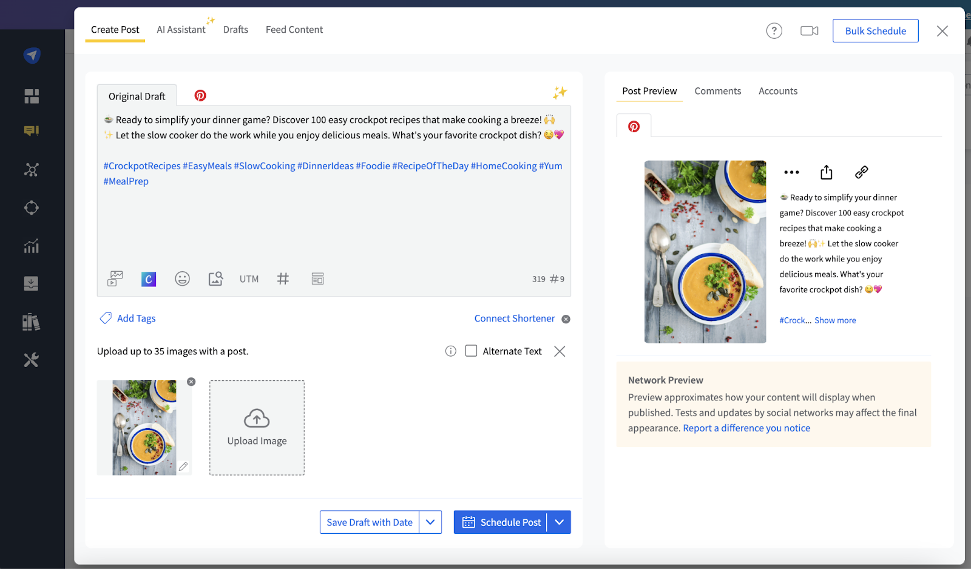Show more hashtags in the preview

pos(835,320)
